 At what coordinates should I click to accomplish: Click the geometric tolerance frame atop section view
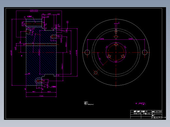click(x=34, y=11)
